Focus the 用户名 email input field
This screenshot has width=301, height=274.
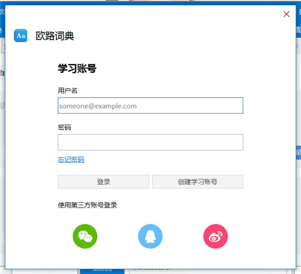[150, 106]
